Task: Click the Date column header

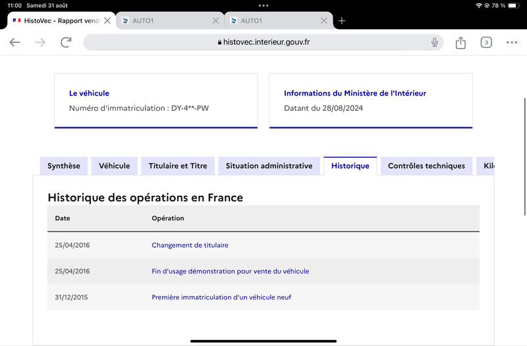Action: click(x=63, y=218)
